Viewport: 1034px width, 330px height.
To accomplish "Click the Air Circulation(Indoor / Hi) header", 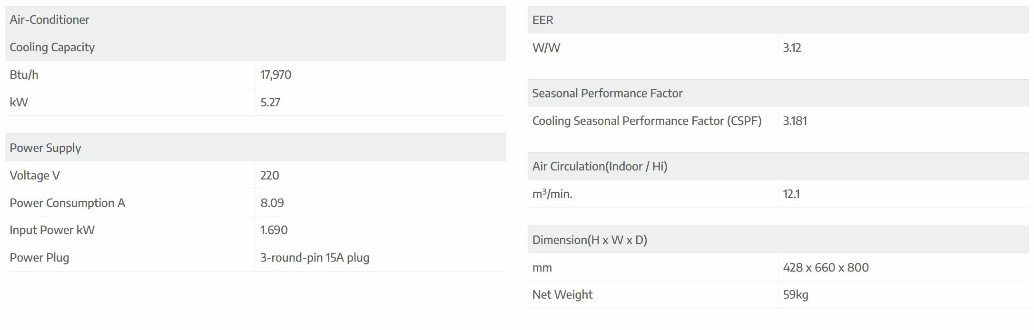I will coord(600,167).
